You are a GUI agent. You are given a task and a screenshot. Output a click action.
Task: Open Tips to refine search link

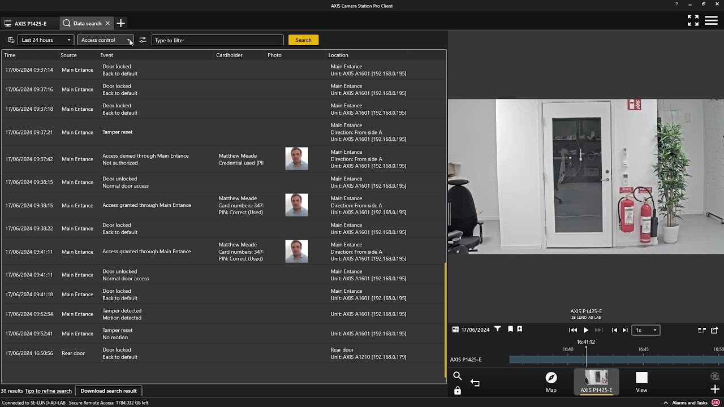[48, 391]
